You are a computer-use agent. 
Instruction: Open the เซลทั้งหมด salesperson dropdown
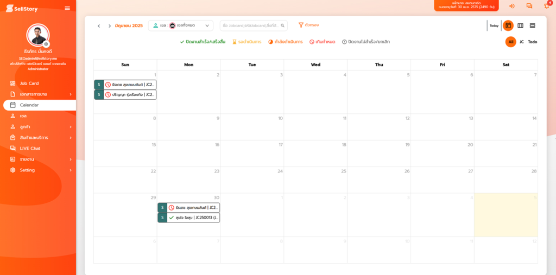(x=181, y=25)
